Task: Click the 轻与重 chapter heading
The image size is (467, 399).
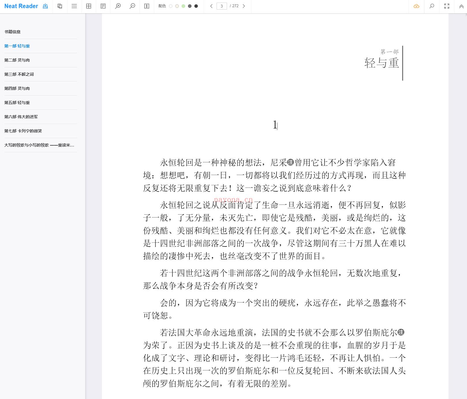Action: point(382,63)
